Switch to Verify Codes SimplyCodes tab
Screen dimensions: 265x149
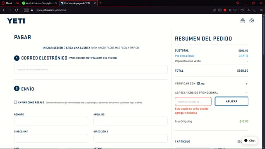40,3
